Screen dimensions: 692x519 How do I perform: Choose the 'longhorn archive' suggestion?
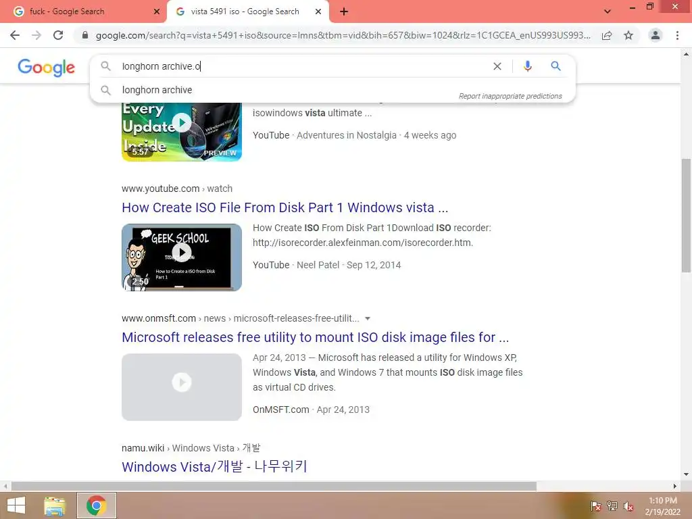(157, 90)
